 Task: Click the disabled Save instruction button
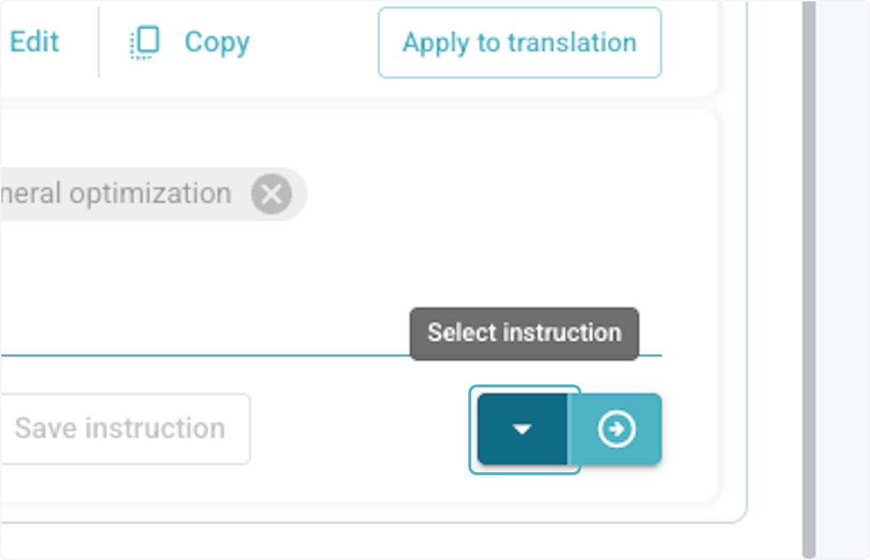pos(120,429)
